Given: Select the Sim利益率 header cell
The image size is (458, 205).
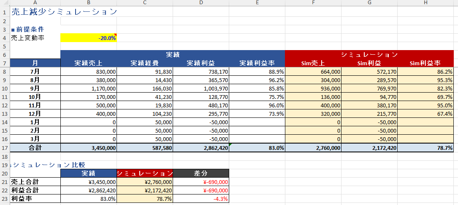Looking at the screenshot, I should [425, 63].
